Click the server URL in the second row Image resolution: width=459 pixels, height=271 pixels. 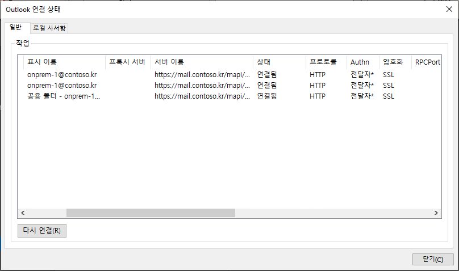202,86
